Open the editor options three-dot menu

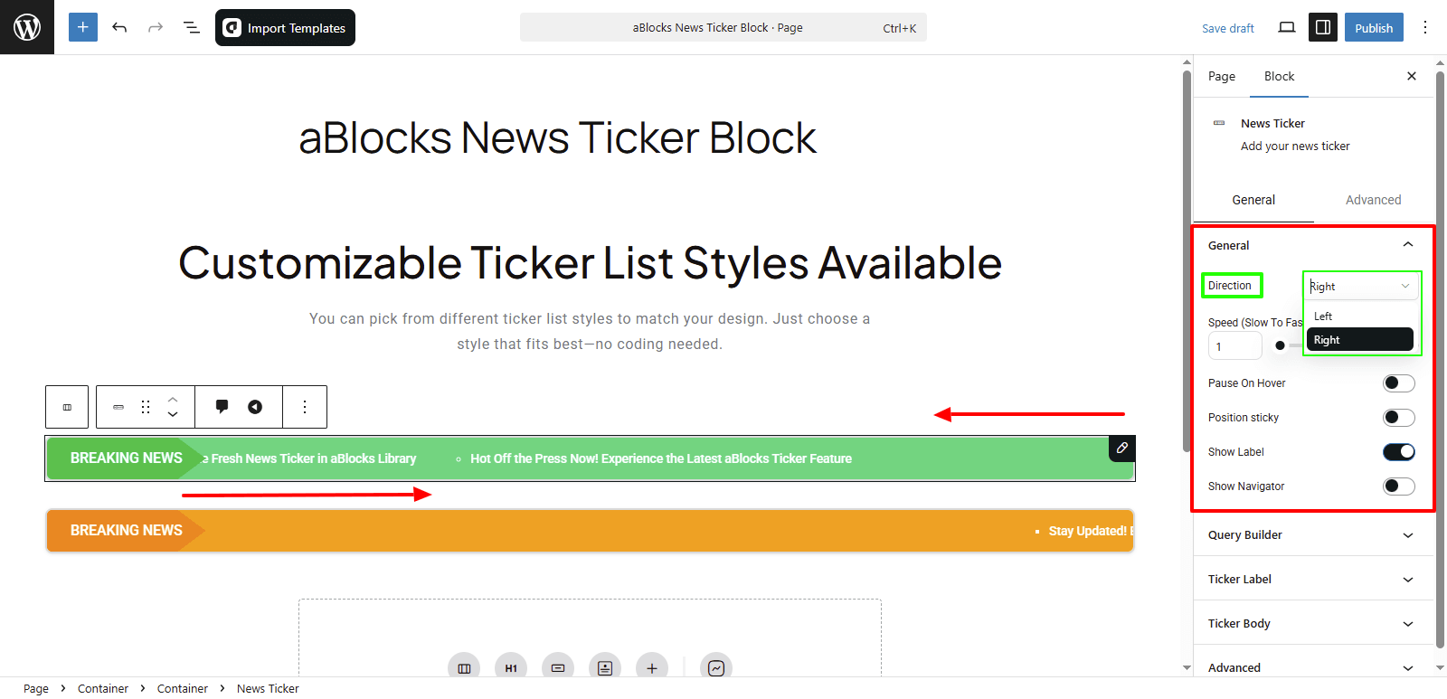click(x=1425, y=27)
